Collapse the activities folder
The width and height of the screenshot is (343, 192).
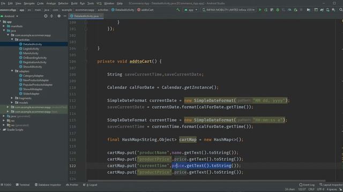tap(12, 39)
